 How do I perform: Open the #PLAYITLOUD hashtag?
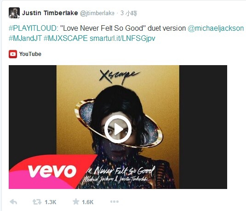pos(33,28)
